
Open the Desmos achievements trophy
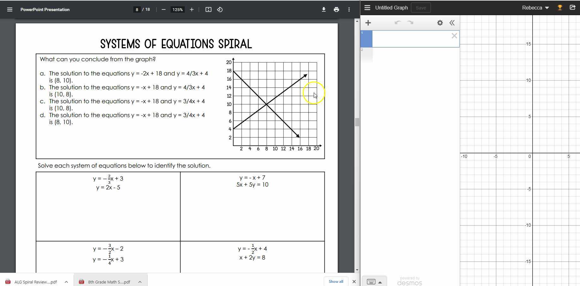coord(560,7)
